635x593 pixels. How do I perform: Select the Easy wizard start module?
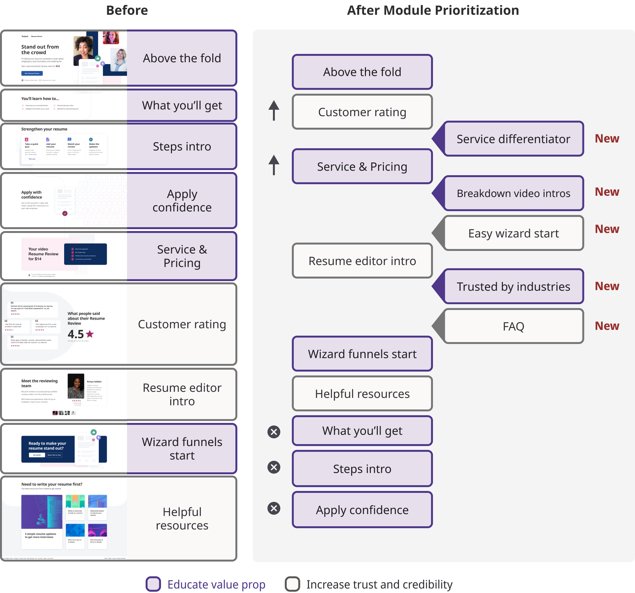(513, 233)
